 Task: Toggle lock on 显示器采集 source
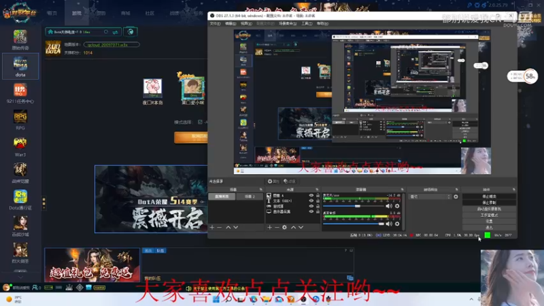coord(318,211)
